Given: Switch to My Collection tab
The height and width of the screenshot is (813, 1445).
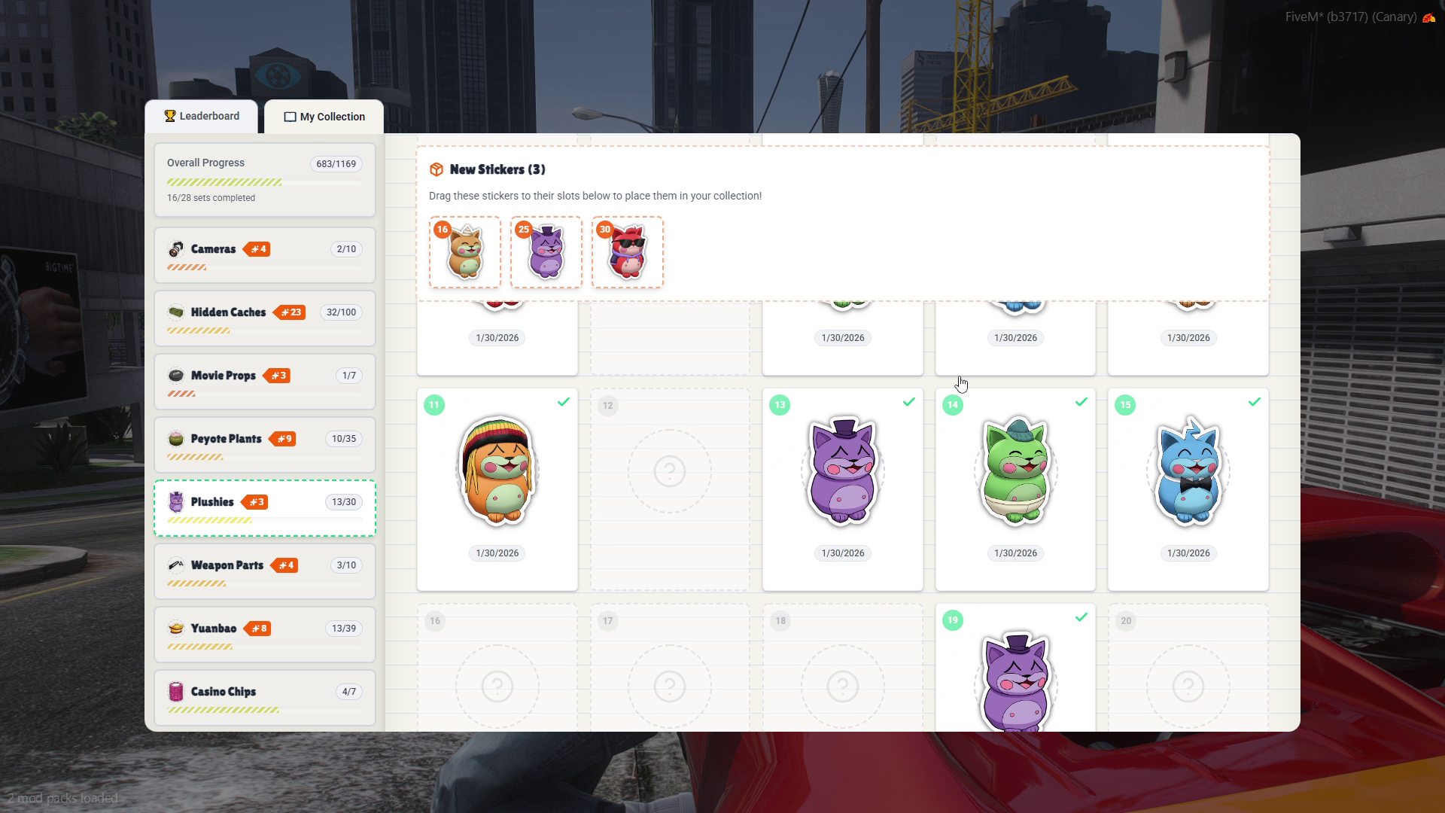Looking at the screenshot, I should point(324,117).
